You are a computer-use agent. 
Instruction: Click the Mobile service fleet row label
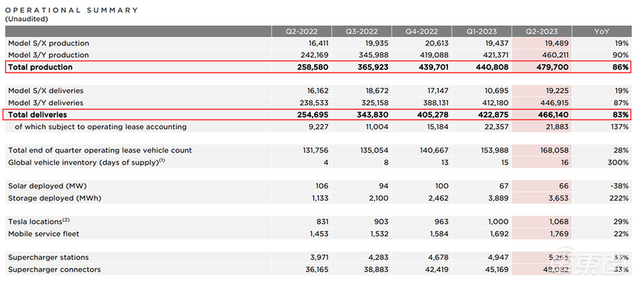[44, 234]
